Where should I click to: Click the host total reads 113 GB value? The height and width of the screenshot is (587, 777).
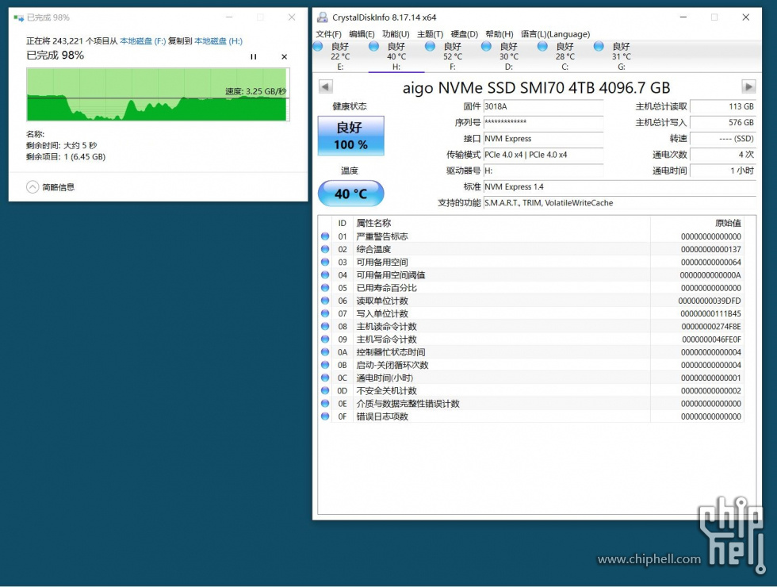point(723,106)
